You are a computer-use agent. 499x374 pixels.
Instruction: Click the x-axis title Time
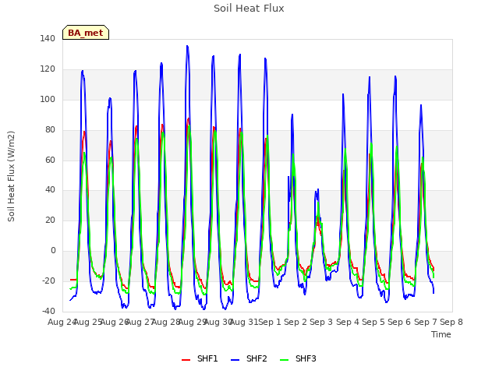click(x=441, y=334)
